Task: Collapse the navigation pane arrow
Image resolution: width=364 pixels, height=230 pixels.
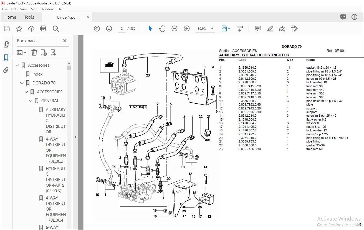Action: point(75,137)
